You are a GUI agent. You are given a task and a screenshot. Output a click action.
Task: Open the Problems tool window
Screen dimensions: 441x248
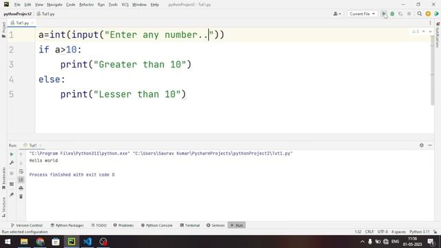tap(123, 225)
